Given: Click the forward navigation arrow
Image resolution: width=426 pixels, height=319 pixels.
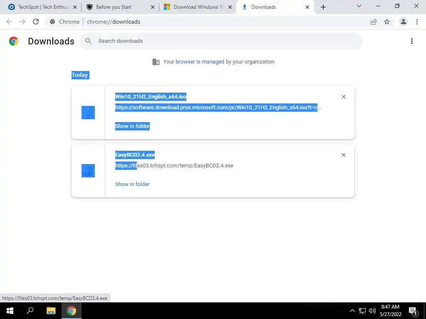Looking at the screenshot, I should (22, 22).
